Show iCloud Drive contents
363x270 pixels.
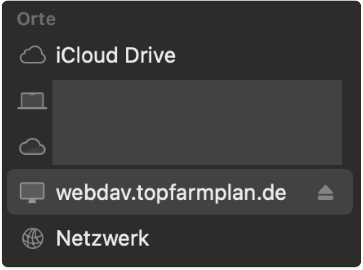(x=116, y=56)
